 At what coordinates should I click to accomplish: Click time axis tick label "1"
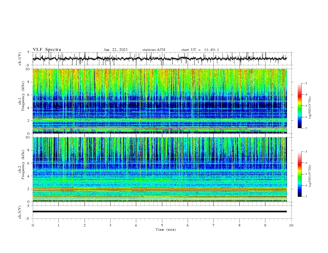click(58, 225)
